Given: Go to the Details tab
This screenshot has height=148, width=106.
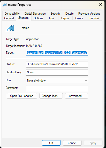Looking at the screenshot, I should click(x=69, y=14).
